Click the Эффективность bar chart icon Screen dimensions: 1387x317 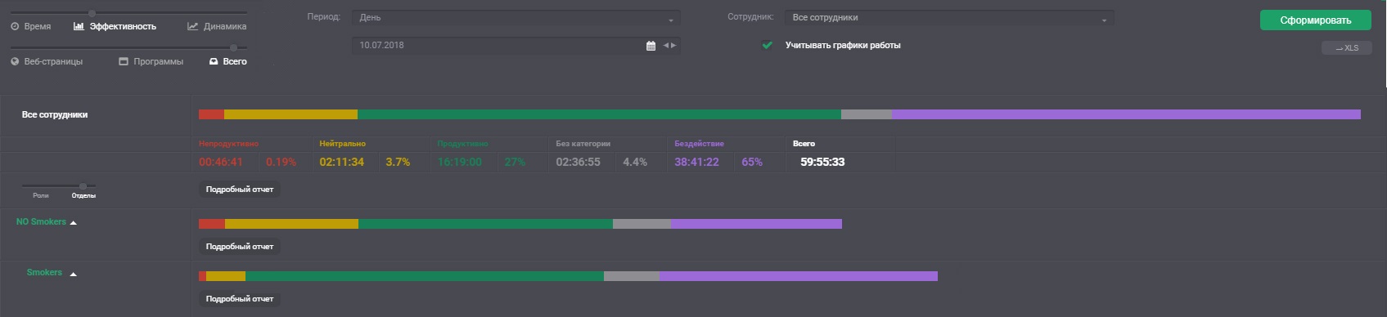point(79,27)
